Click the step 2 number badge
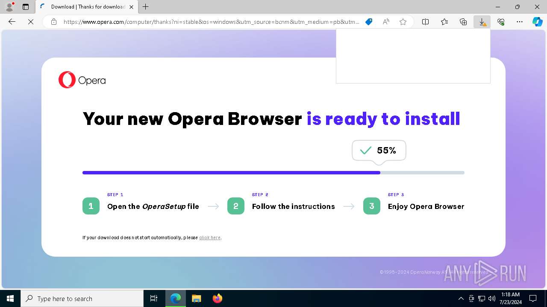 pos(236,206)
